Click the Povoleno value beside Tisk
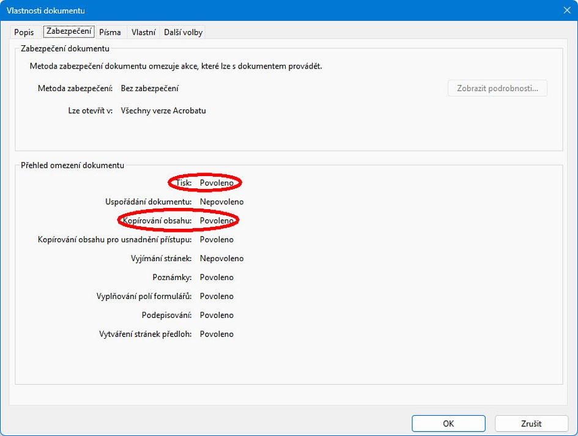The image size is (578, 436). [217, 183]
